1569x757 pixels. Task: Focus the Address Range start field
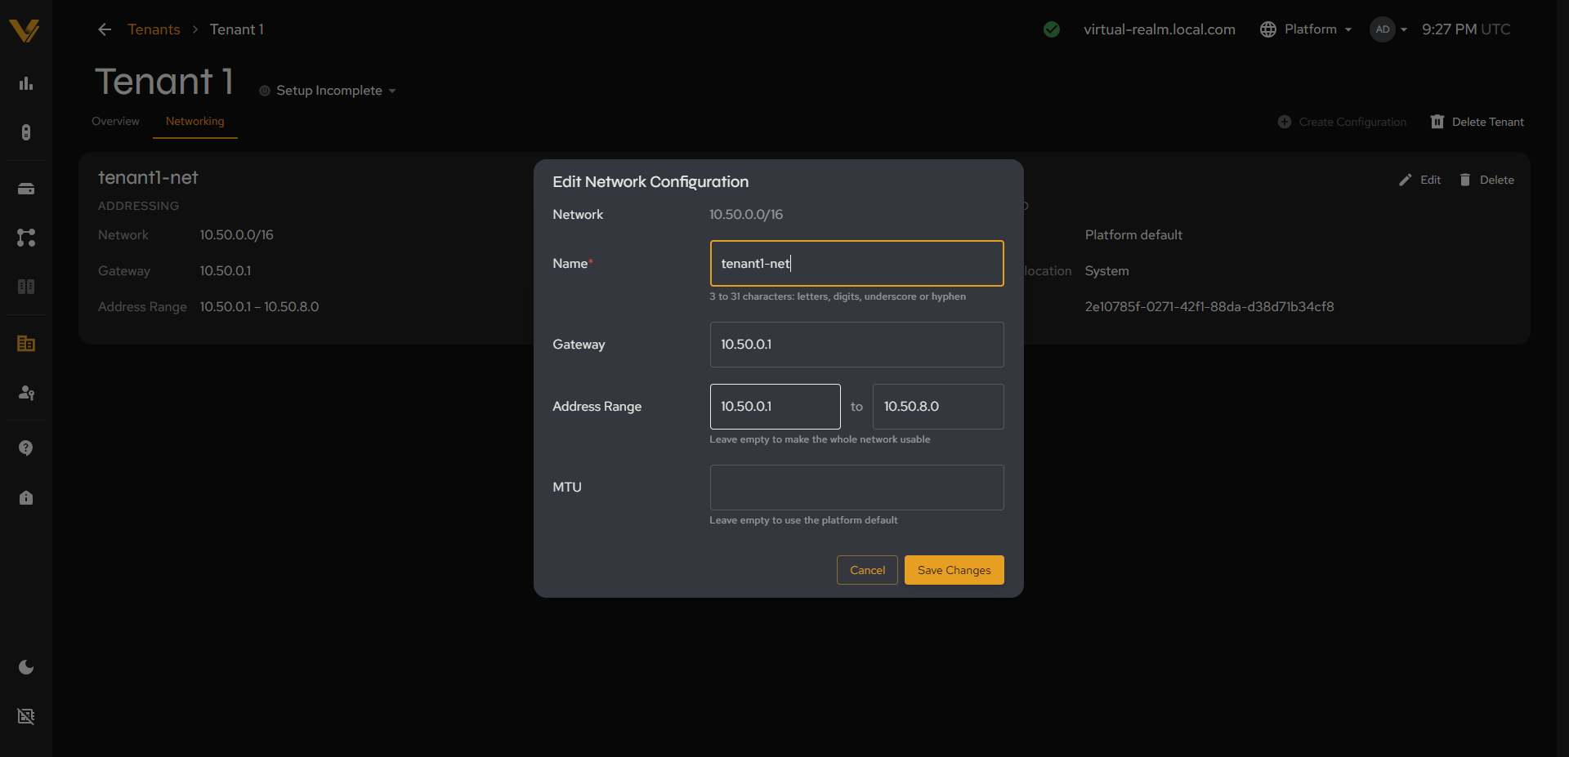click(775, 407)
